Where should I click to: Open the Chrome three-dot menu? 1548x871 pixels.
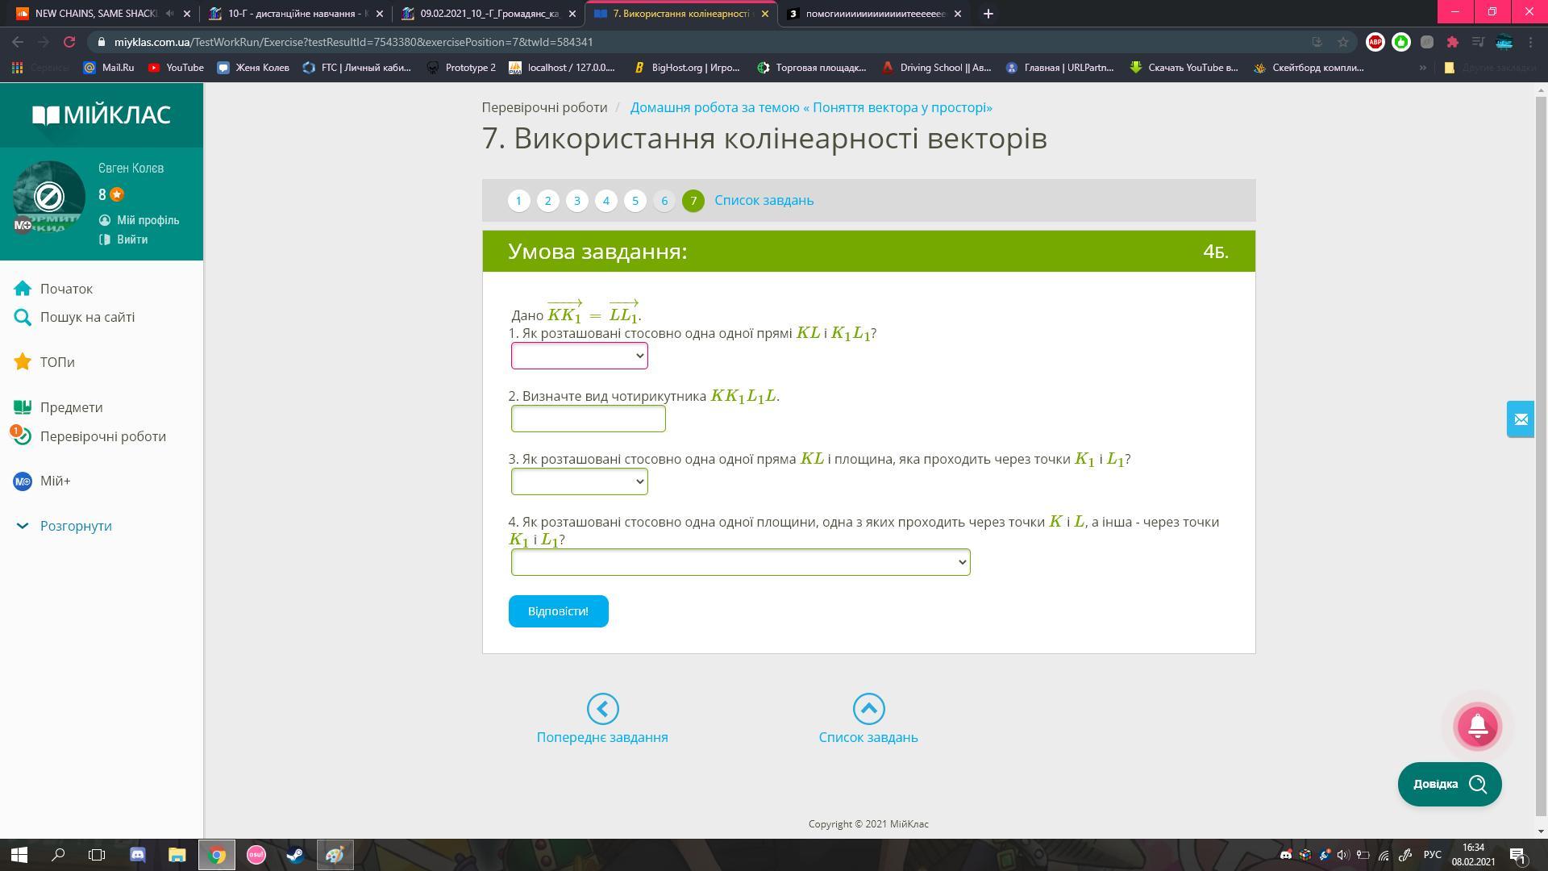tap(1530, 42)
